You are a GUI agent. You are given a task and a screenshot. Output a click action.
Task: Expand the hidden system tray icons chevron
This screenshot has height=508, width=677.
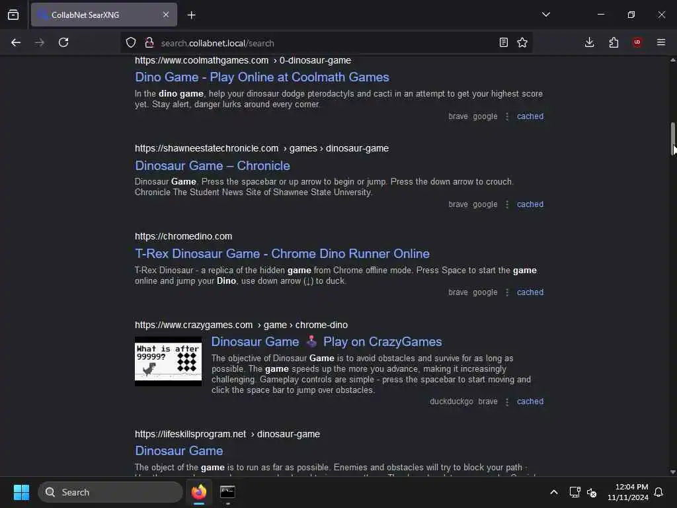click(554, 492)
